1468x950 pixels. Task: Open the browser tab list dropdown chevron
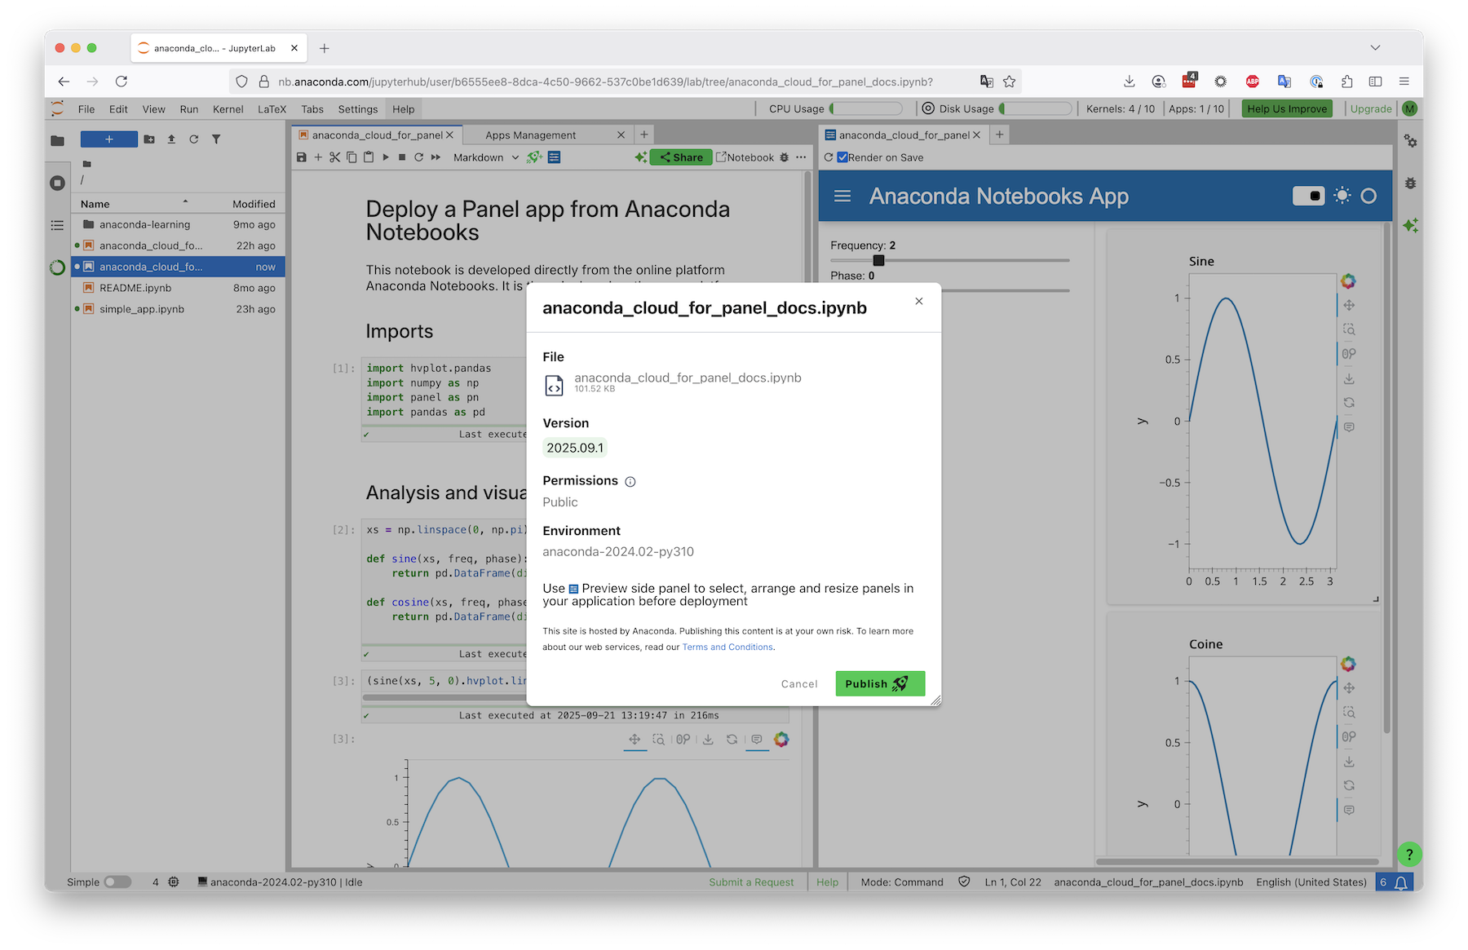click(1375, 48)
